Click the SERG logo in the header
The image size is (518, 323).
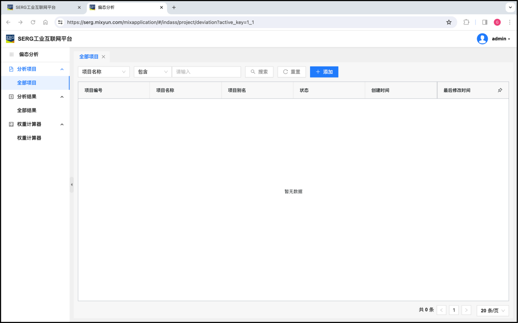click(x=10, y=39)
